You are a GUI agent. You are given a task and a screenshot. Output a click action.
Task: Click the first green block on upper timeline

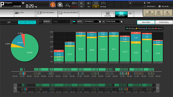(x=21, y=69)
